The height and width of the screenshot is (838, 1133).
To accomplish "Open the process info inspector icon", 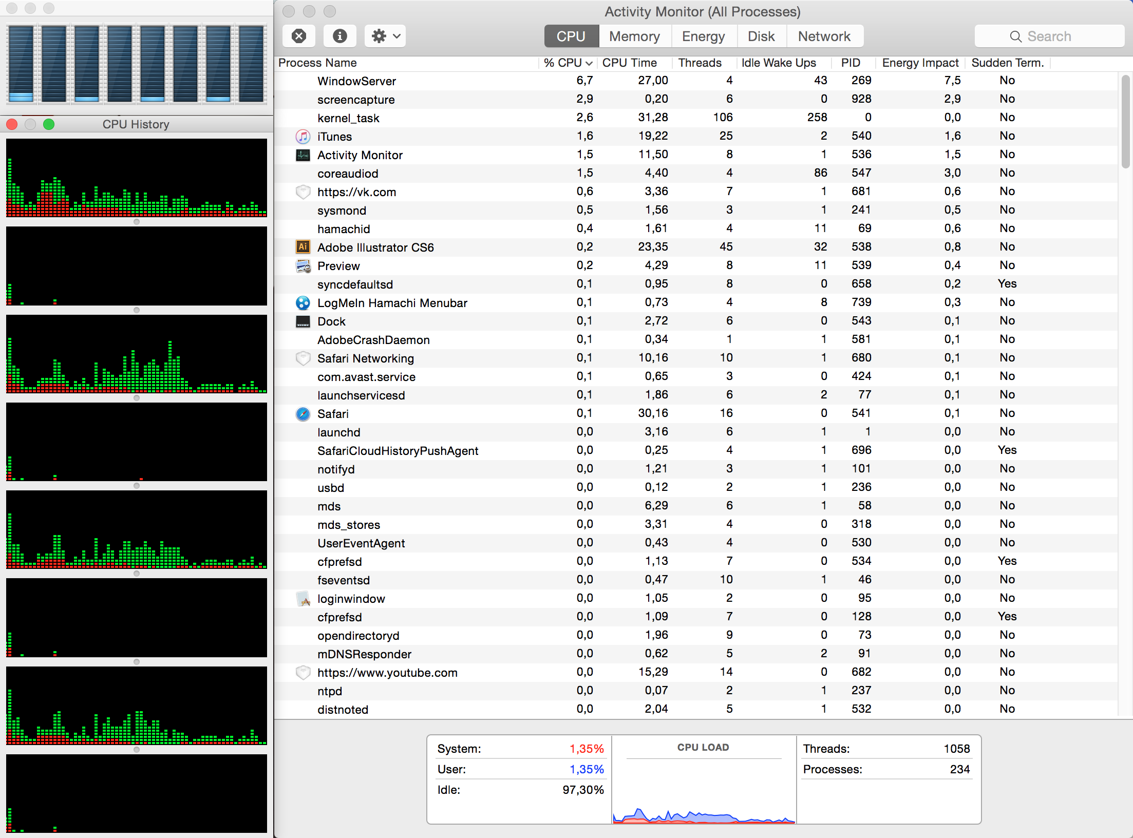I will [x=339, y=36].
